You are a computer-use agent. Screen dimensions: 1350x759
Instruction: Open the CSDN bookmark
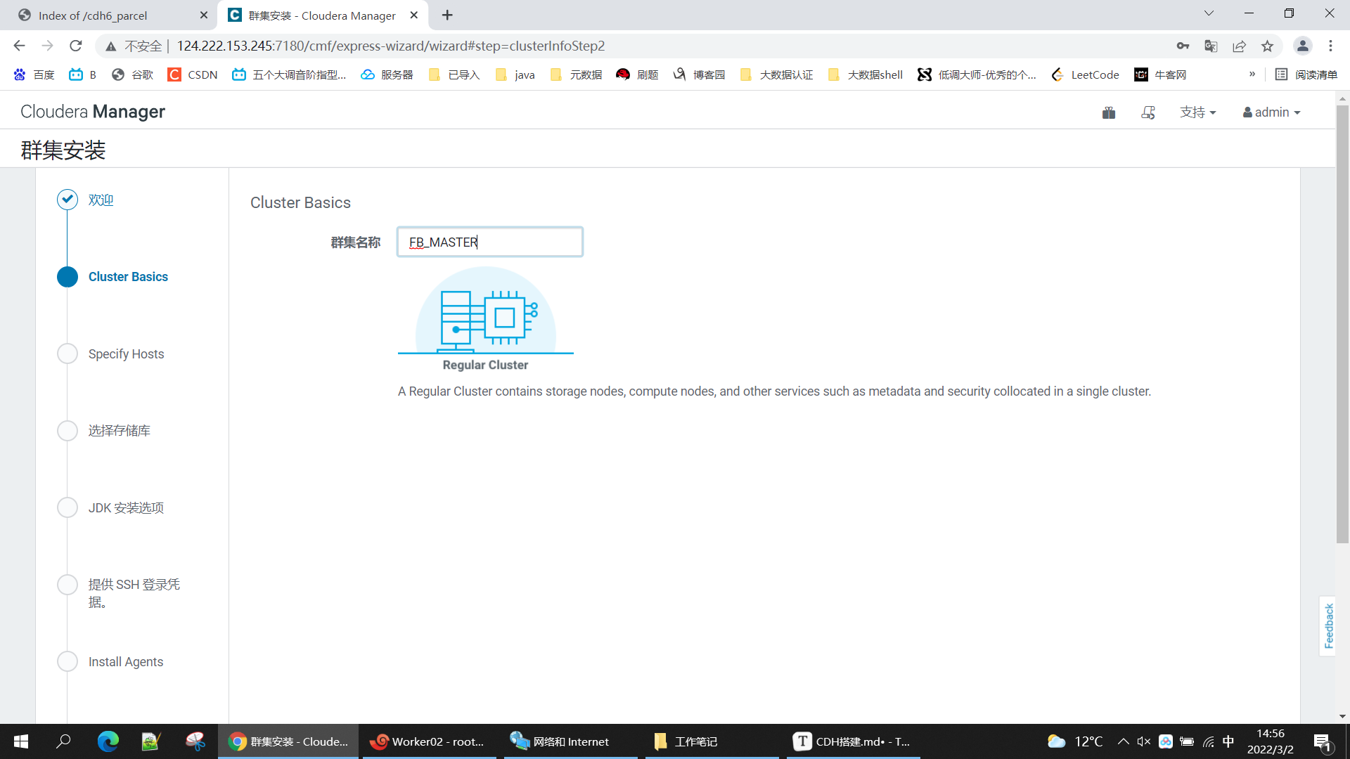(x=193, y=74)
